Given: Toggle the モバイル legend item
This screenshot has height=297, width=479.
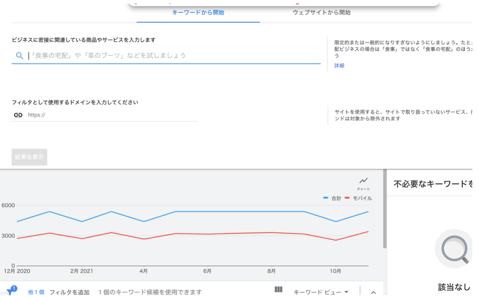Looking at the screenshot, I should pyautogui.click(x=359, y=198).
